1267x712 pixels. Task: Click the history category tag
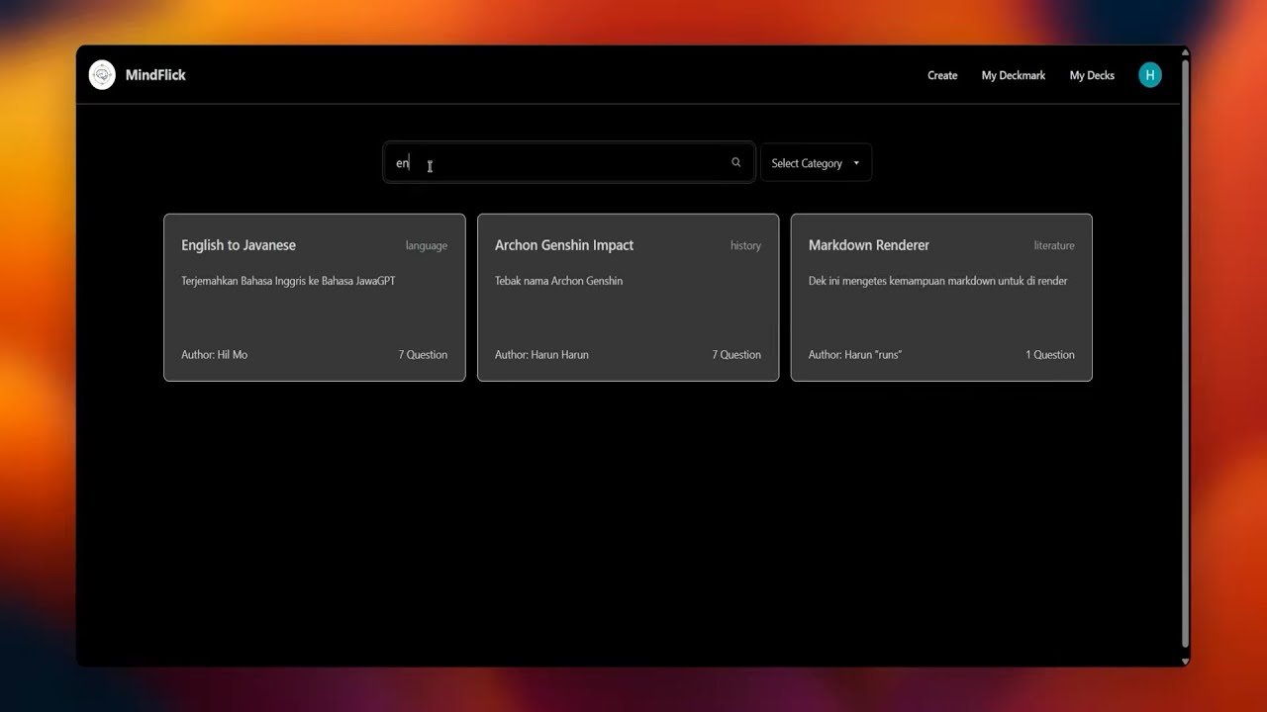(745, 246)
